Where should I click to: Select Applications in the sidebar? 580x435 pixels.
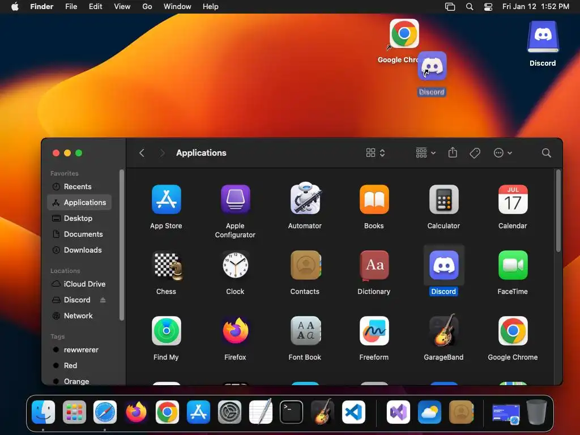click(79, 202)
